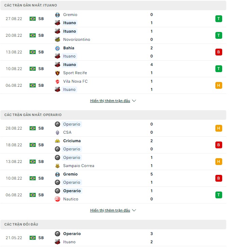Expand more Operario matches with chevron arrow

(134, 211)
